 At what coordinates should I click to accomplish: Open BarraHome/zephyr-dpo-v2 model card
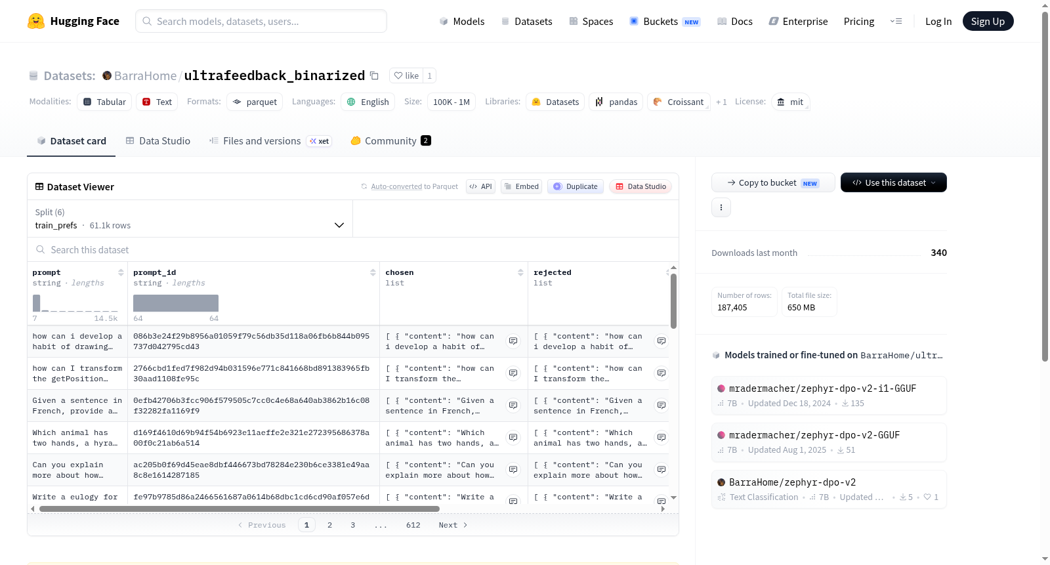click(x=828, y=489)
